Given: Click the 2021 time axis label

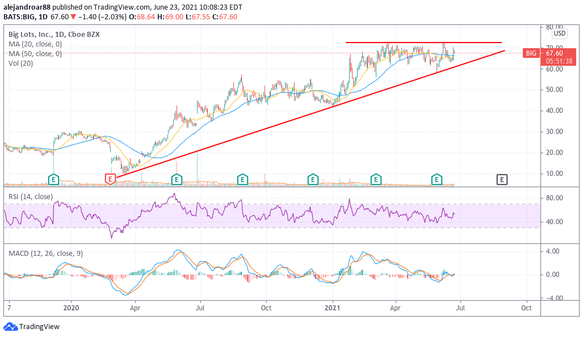Looking at the screenshot, I should [333, 308].
